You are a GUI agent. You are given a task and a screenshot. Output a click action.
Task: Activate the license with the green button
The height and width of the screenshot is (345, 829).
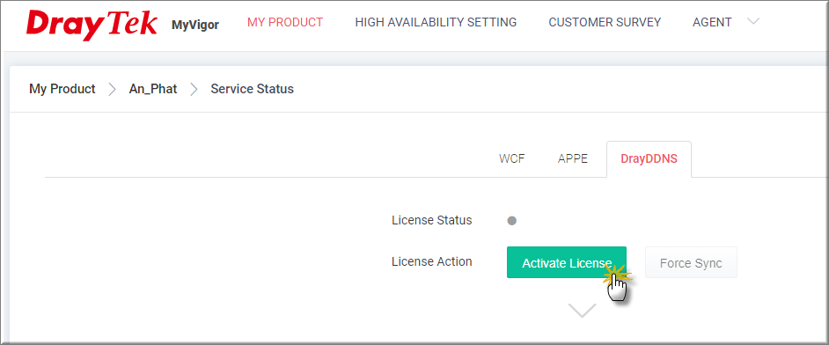(x=567, y=262)
